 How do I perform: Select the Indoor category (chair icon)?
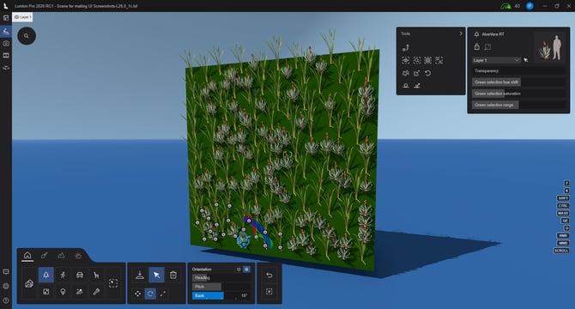tap(96, 275)
